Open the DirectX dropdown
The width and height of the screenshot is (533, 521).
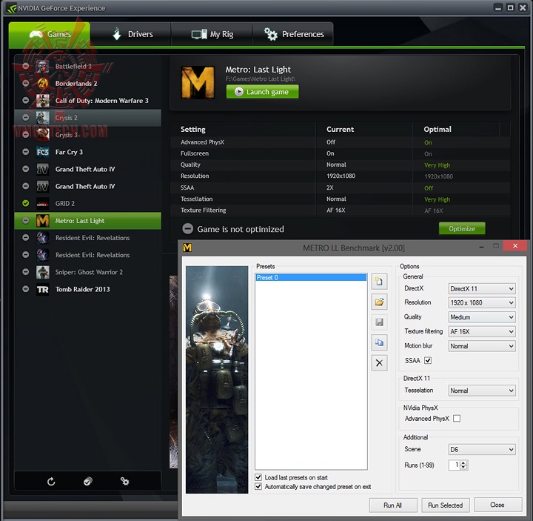(482, 288)
